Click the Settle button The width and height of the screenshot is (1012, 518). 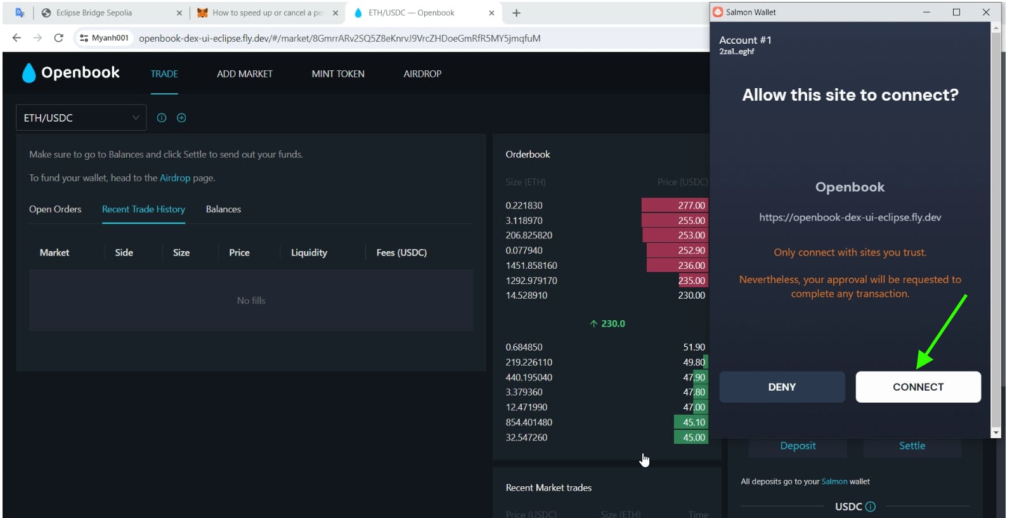click(912, 446)
